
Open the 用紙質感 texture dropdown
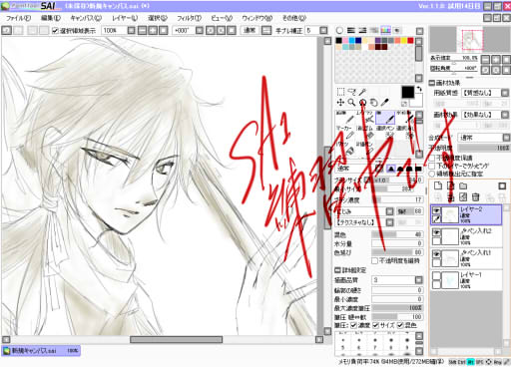tap(505, 93)
